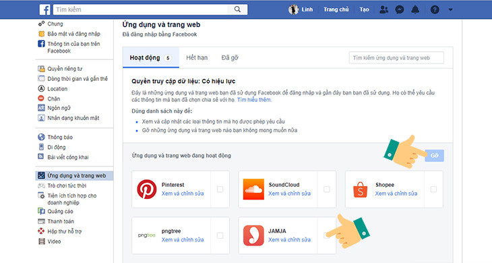Open Linh's profile picture
Image resolution: width=492 pixels, height=263 pixels.
pyautogui.click(x=293, y=9)
